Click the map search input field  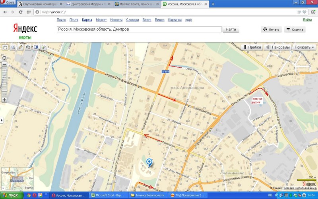pyautogui.click(x=138, y=29)
